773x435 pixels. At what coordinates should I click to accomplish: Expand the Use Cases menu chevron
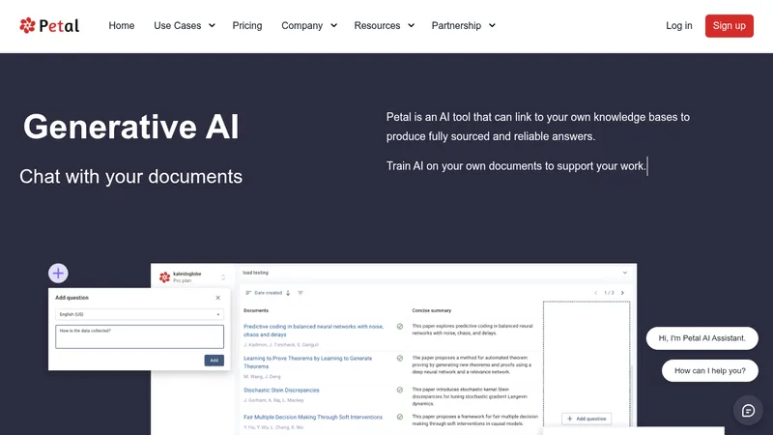212,26
